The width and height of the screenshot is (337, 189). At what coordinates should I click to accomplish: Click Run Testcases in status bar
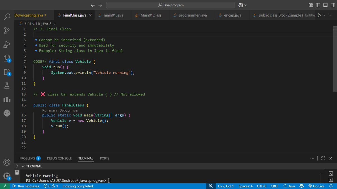click(x=26, y=186)
